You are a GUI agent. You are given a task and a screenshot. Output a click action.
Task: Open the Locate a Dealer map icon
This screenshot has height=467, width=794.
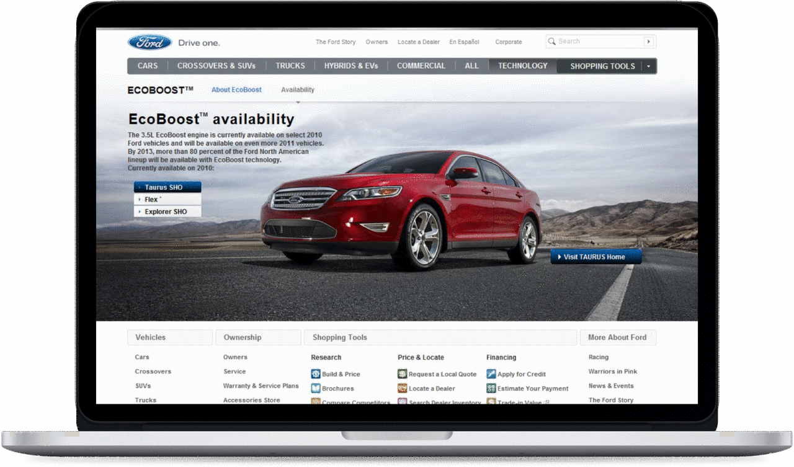click(x=402, y=388)
